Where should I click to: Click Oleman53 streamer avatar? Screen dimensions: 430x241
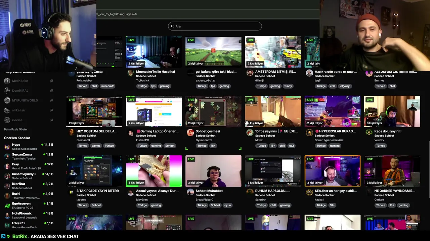(71, 133)
